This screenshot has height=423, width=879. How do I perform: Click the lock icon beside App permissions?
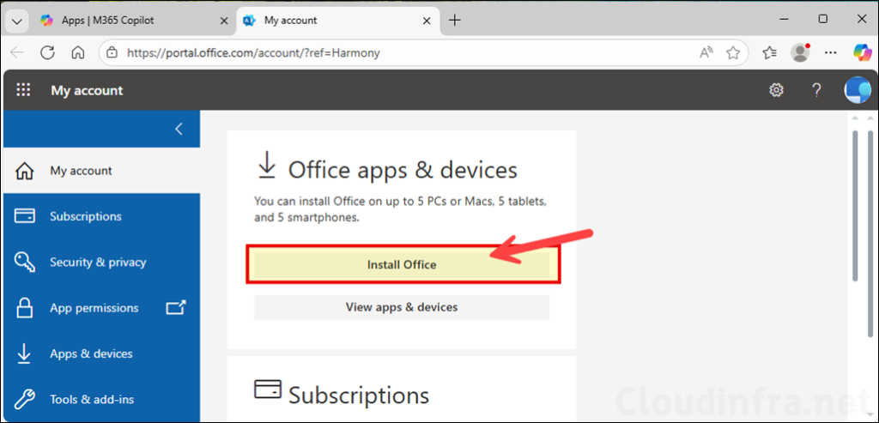point(24,308)
